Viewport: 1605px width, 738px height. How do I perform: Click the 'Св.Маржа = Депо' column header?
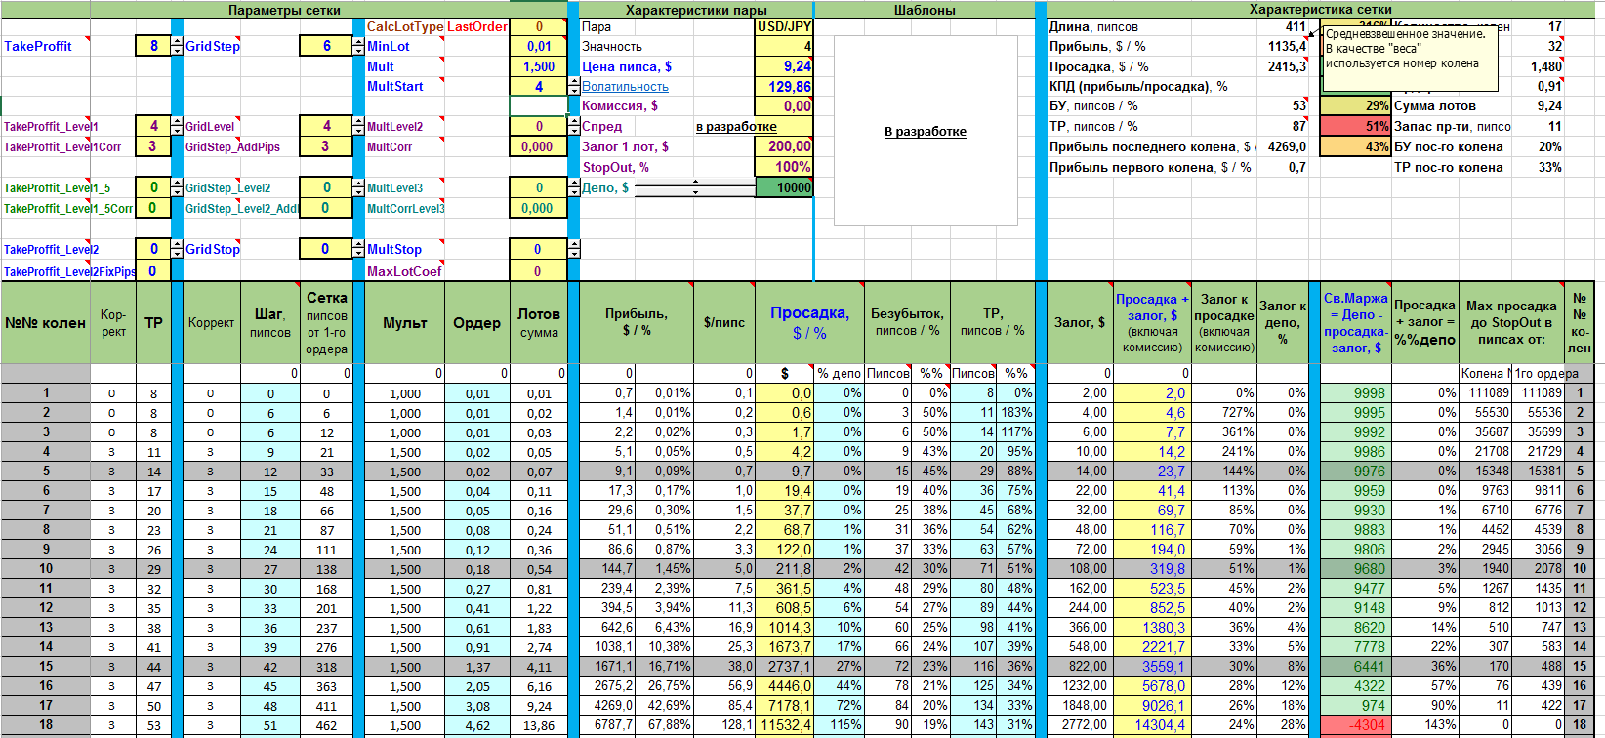coord(1355,322)
